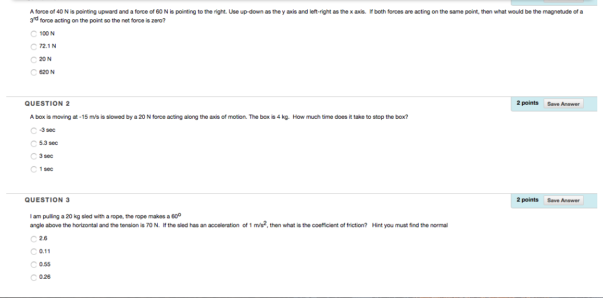Select the 0.55 answer option
The width and height of the screenshot is (603, 298).
pos(34,265)
